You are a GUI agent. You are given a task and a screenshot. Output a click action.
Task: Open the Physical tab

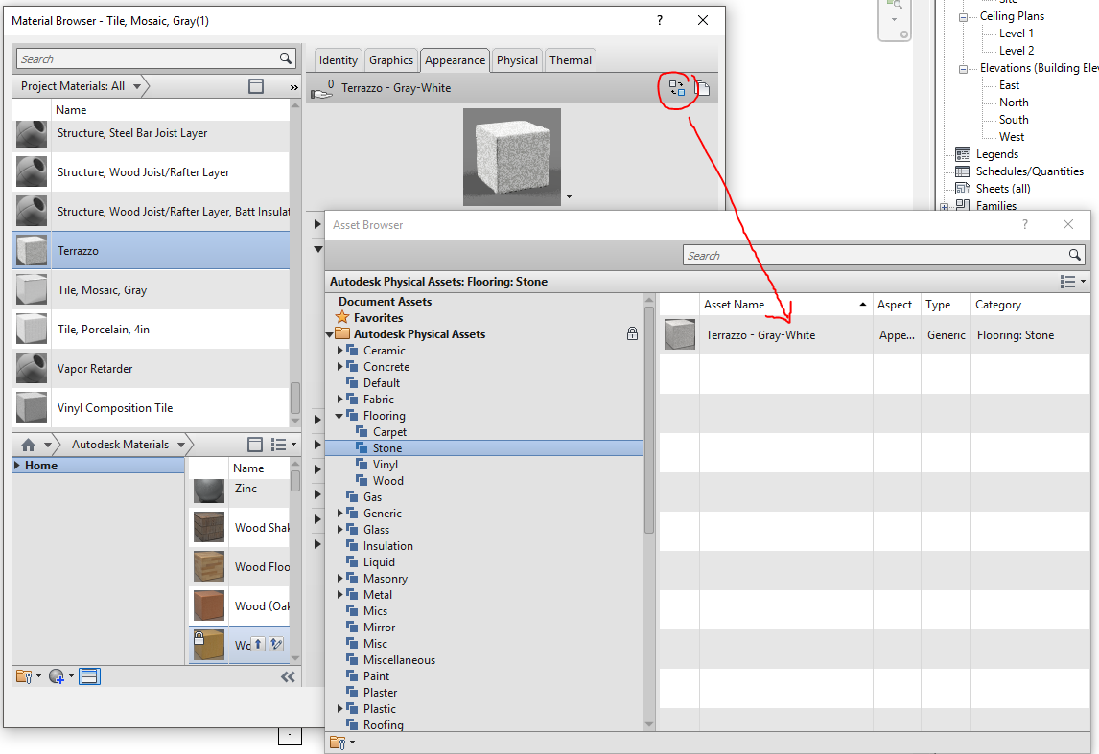click(517, 60)
